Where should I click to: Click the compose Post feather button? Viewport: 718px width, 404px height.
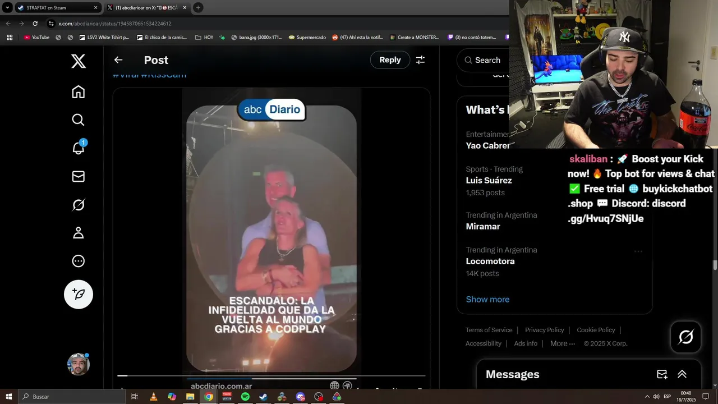79,294
